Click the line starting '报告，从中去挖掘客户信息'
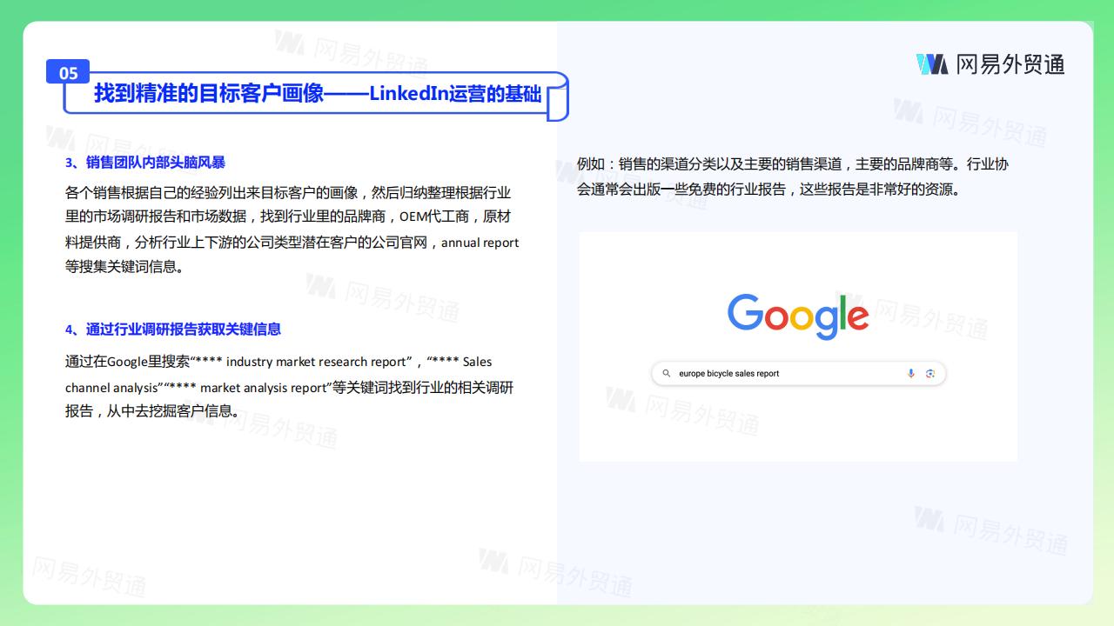Screen dimensions: 1114x626 152,412
